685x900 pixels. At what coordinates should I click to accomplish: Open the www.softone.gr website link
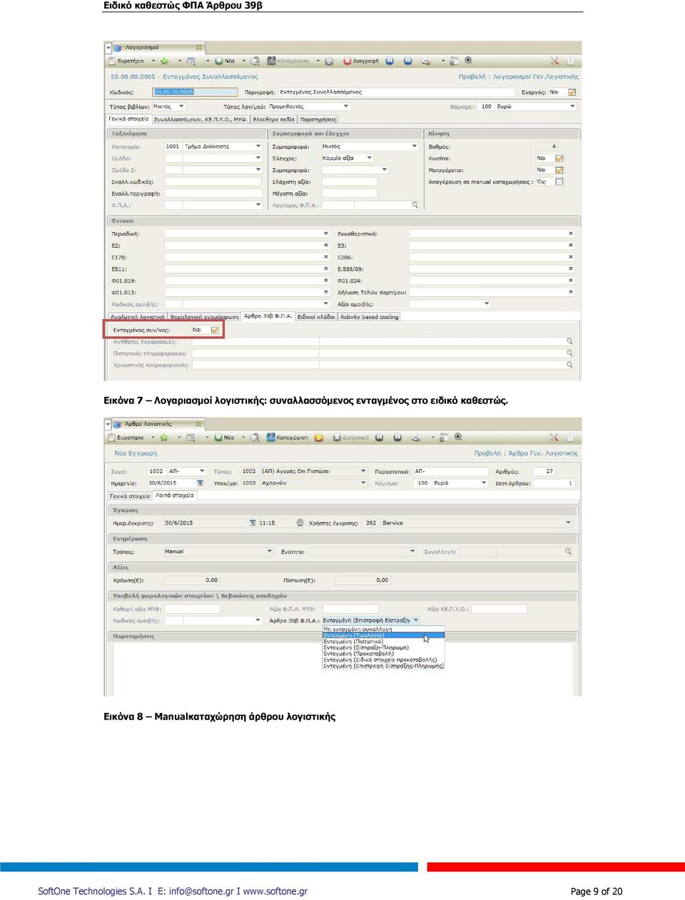point(275,891)
